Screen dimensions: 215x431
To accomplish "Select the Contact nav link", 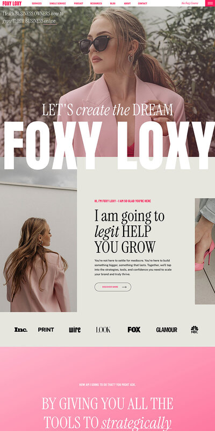I will pyautogui.click(x=142, y=4).
